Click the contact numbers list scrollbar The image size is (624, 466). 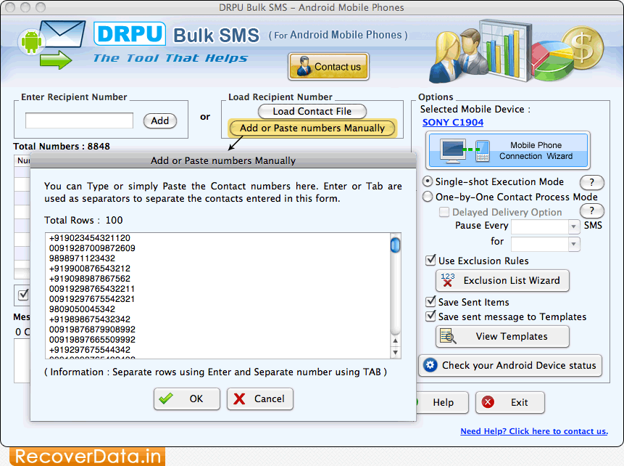394,245
